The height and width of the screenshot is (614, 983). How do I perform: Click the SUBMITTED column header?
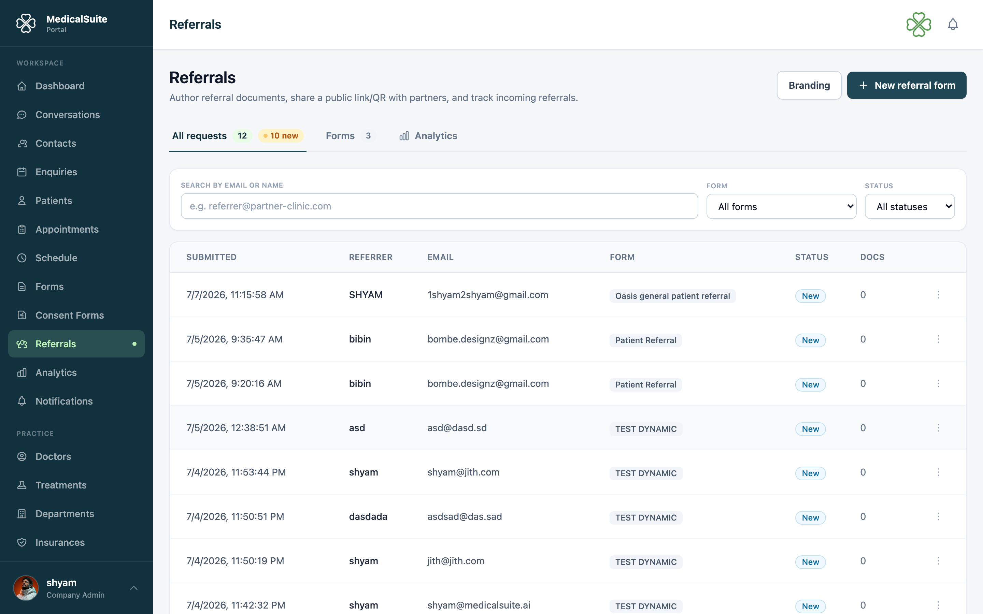point(211,257)
